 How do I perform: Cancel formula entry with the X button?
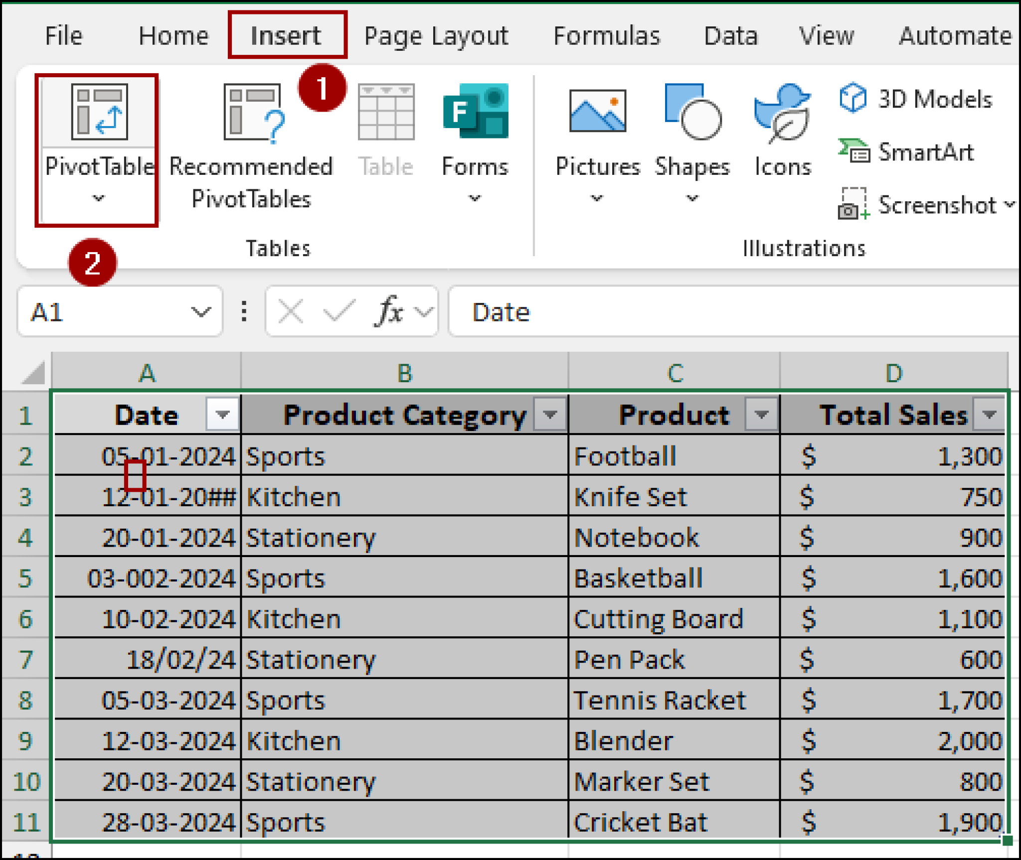pyautogui.click(x=290, y=310)
